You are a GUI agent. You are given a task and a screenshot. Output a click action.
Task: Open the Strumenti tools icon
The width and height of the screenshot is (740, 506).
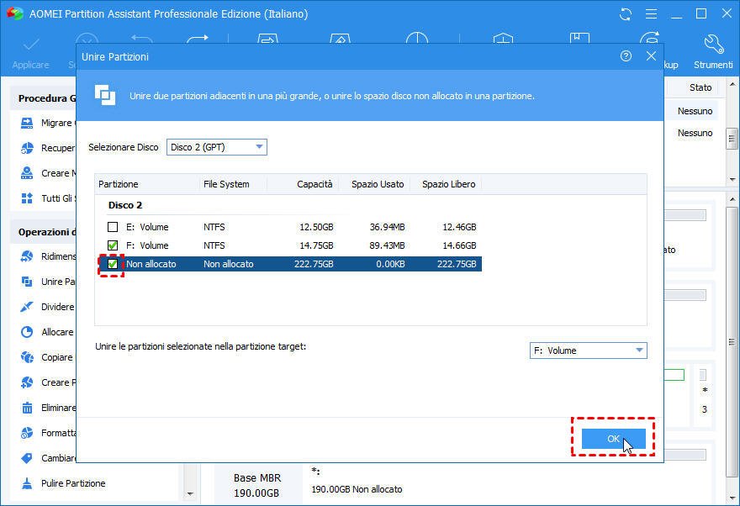712,45
